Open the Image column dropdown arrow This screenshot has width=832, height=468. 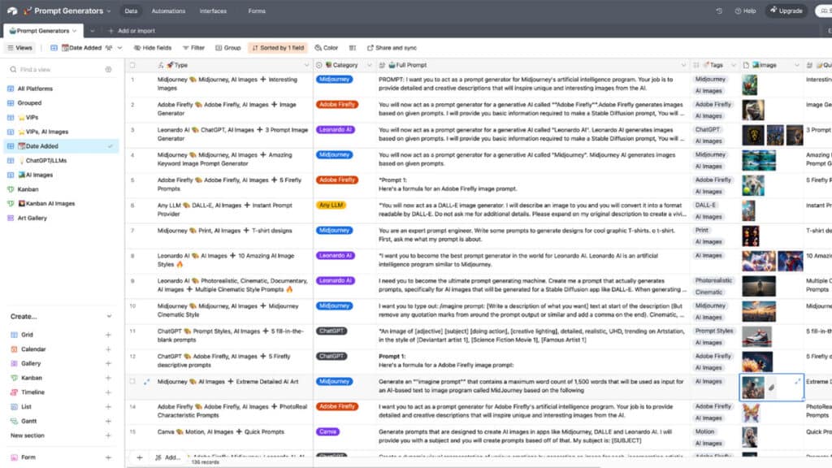(796, 65)
